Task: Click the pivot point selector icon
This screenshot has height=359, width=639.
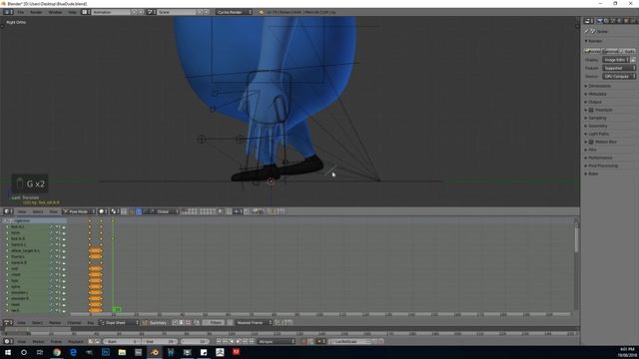Action: tap(116, 211)
